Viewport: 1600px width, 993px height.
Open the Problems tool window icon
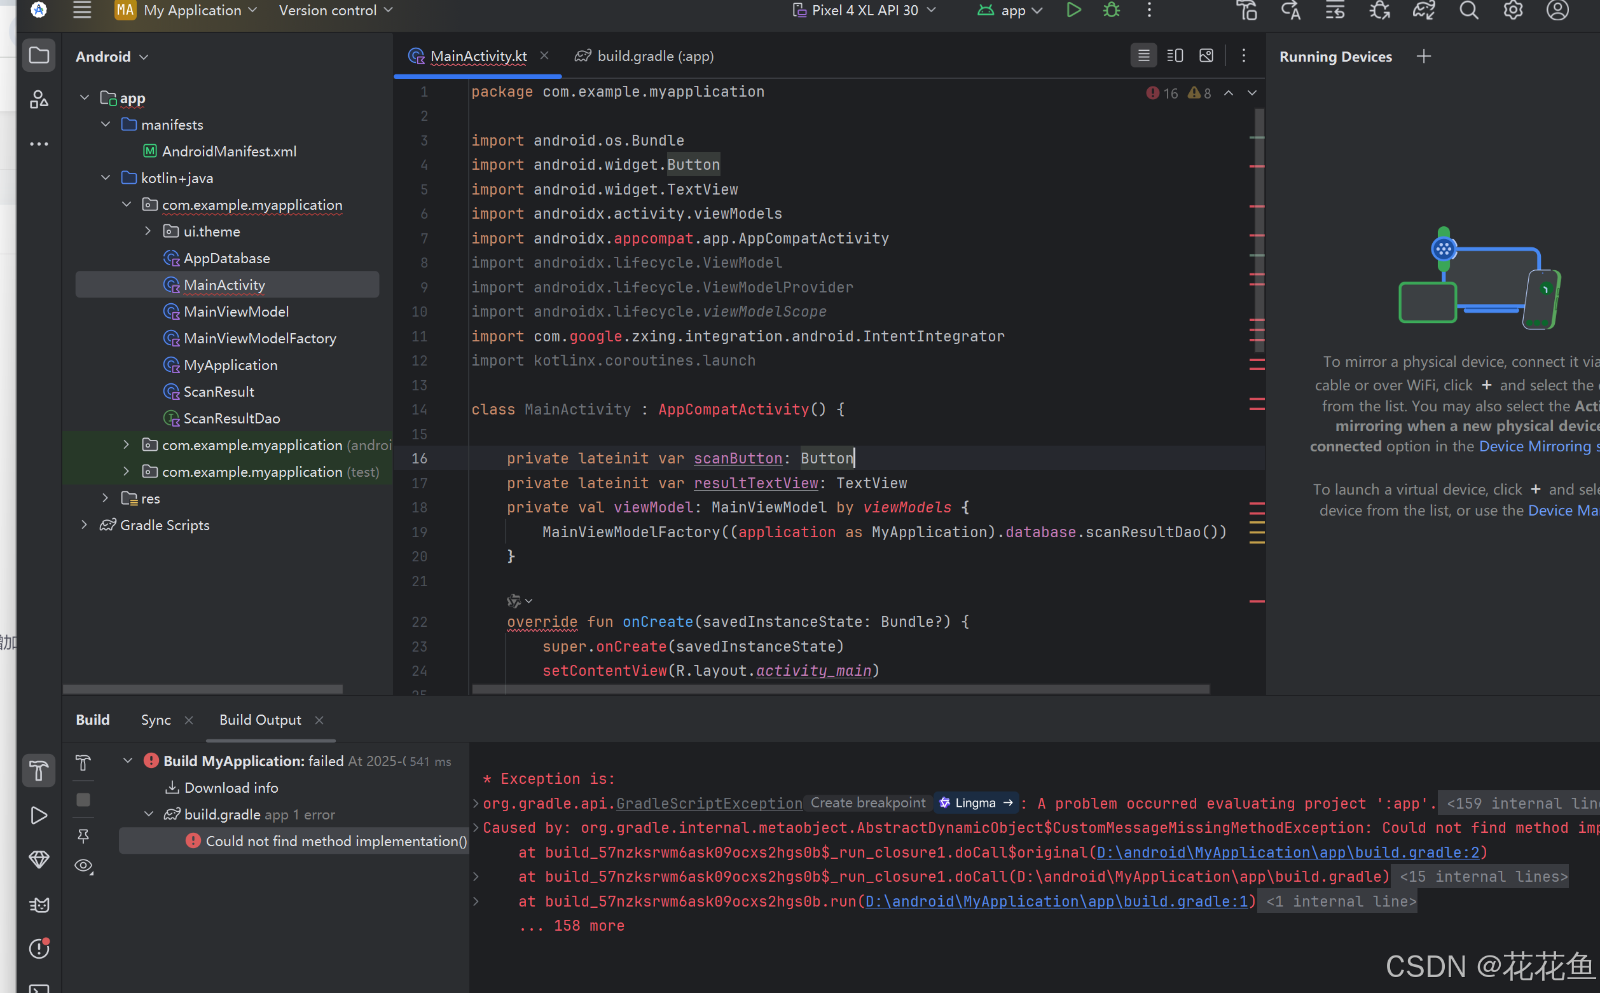pyautogui.click(x=39, y=948)
